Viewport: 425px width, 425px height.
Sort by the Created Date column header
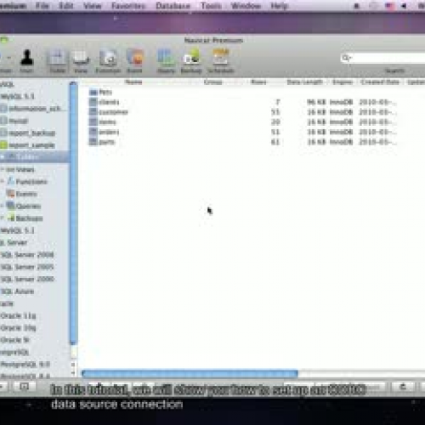click(380, 82)
